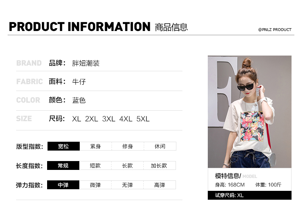The image size is (302, 215).
Task: Choose the 加长款 length option
Action: coord(160,165)
